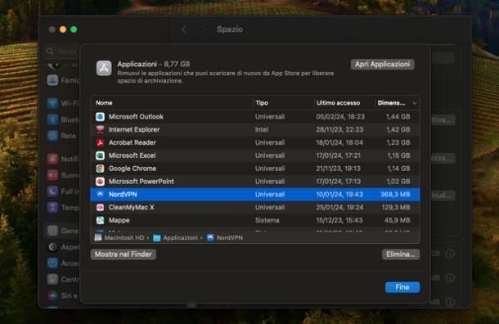
Task: Click the Internet Explorer app icon
Action: (101, 129)
